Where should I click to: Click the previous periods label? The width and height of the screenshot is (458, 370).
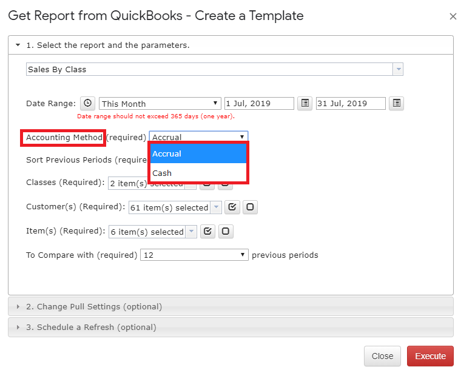pos(285,255)
